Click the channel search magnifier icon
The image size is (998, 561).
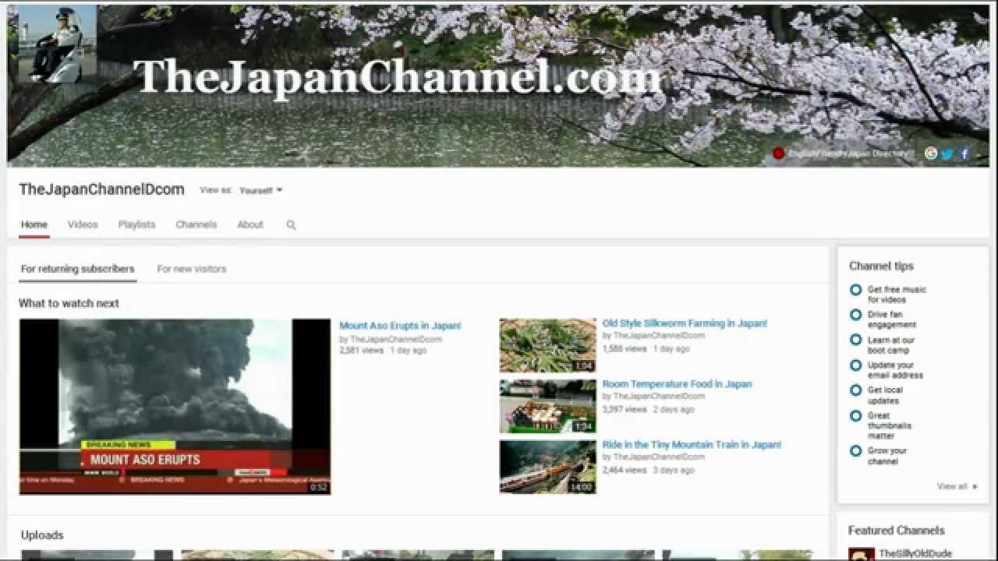[x=291, y=224]
